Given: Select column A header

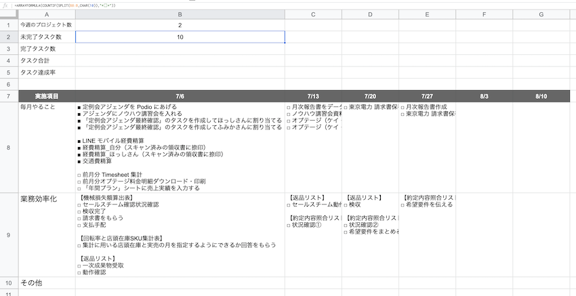Looking at the screenshot, I should pyautogui.click(x=46, y=14).
